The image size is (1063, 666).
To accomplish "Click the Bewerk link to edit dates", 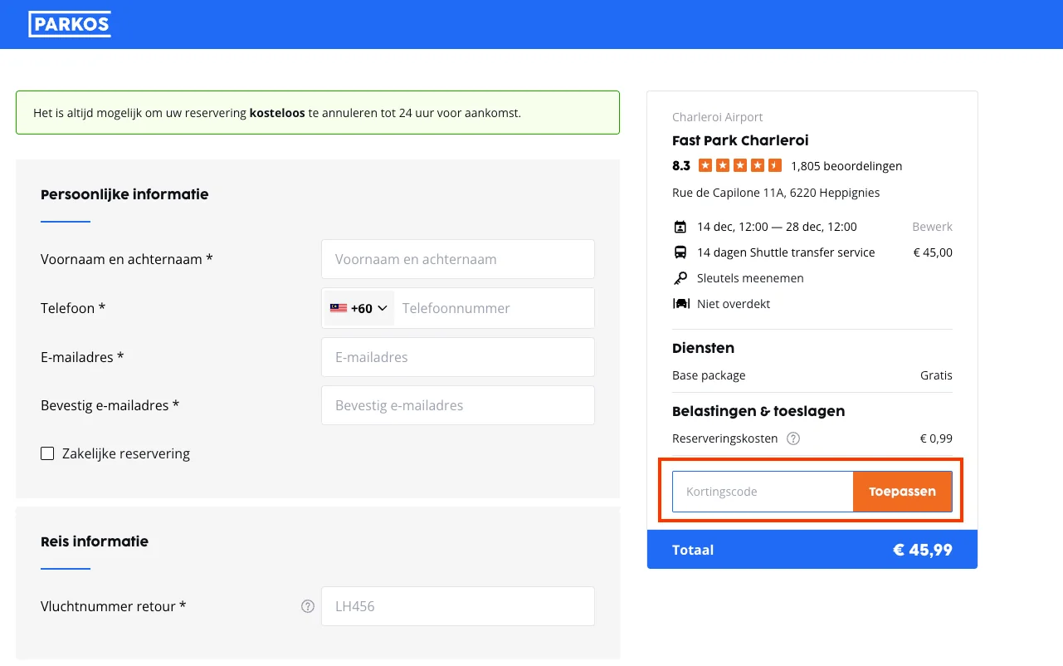I will coord(932,227).
